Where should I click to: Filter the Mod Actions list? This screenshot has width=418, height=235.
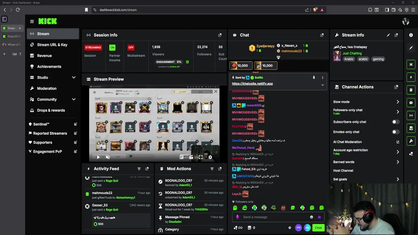tap(212, 169)
